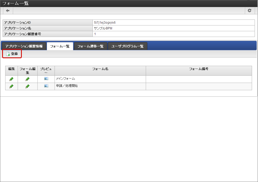
Task: Click the 編集 pencil for メインフォーム
Action: click(11, 79)
